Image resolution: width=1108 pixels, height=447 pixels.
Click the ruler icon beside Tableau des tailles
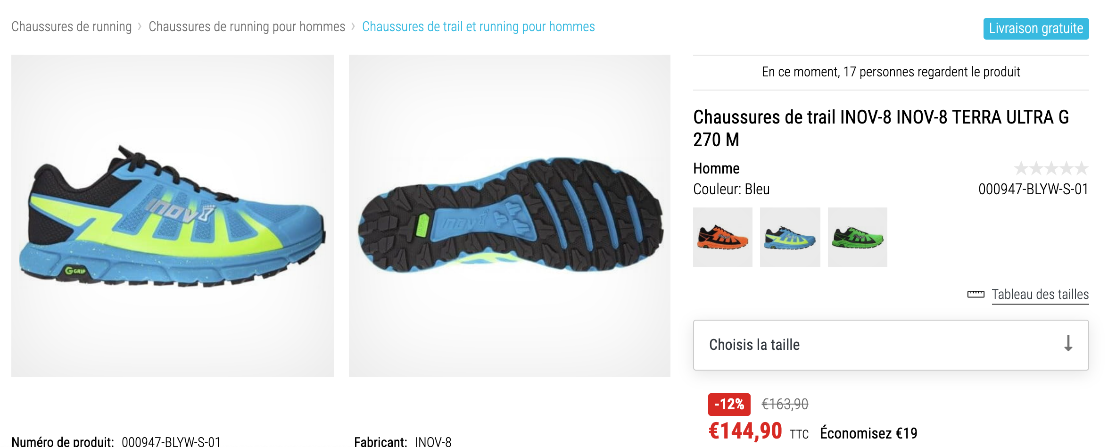pos(976,294)
